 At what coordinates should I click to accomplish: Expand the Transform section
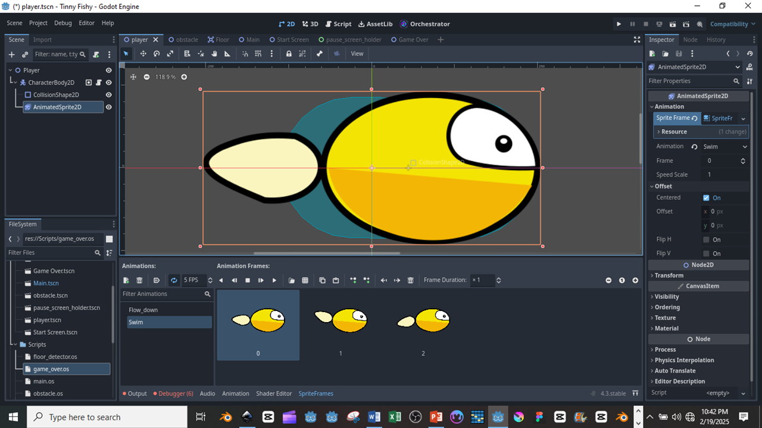click(669, 275)
